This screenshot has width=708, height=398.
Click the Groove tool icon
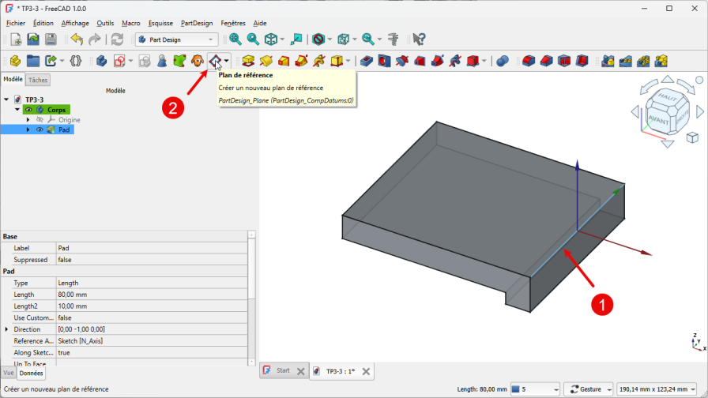coord(402,61)
